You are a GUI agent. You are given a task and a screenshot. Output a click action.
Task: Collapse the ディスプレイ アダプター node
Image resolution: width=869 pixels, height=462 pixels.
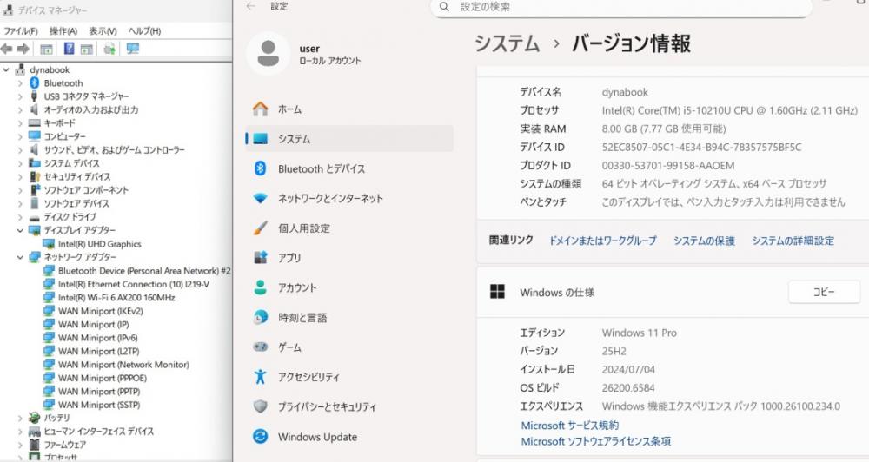point(20,230)
